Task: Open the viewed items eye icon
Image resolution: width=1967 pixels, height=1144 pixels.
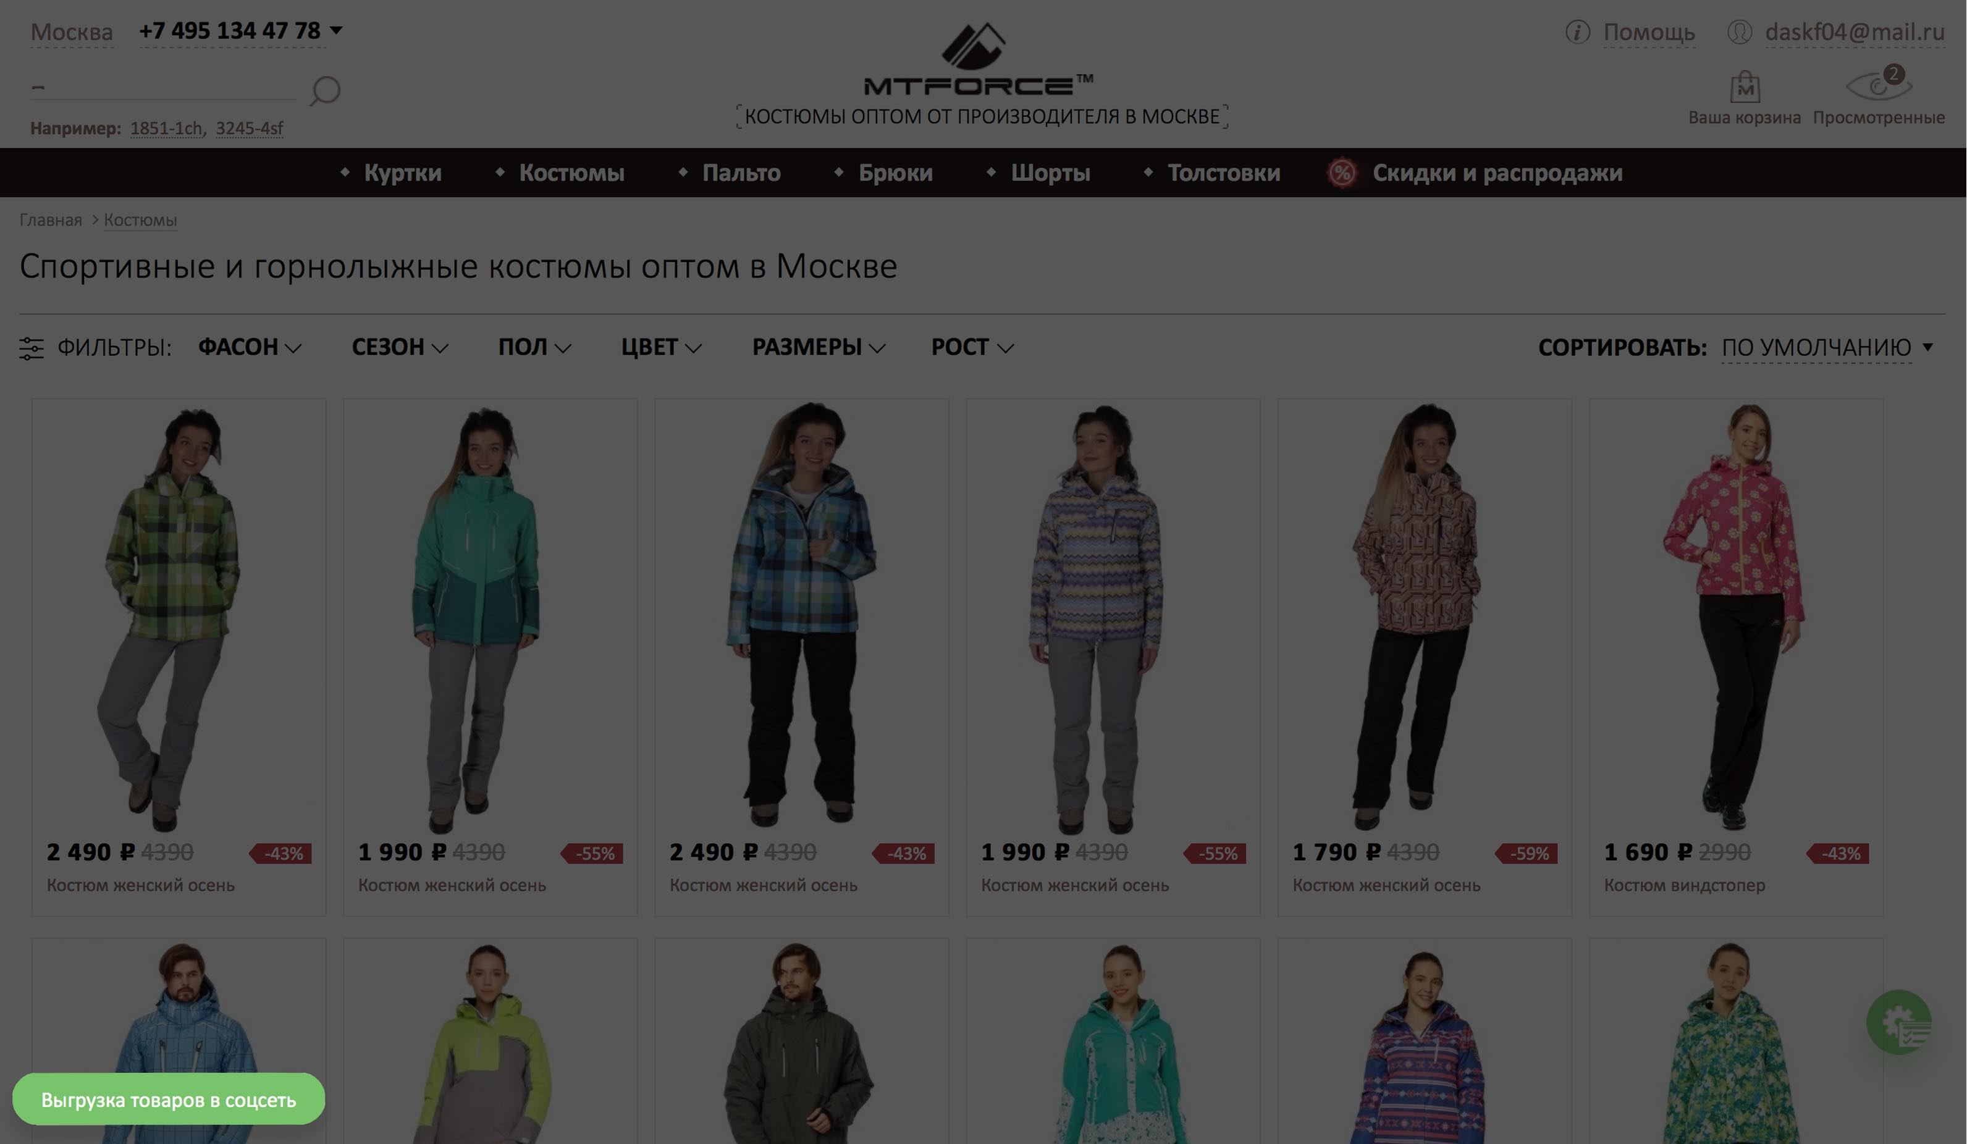Action: pos(1878,83)
